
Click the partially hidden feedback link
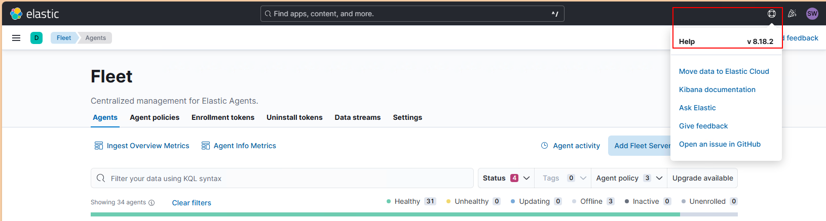click(x=801, y=38)
